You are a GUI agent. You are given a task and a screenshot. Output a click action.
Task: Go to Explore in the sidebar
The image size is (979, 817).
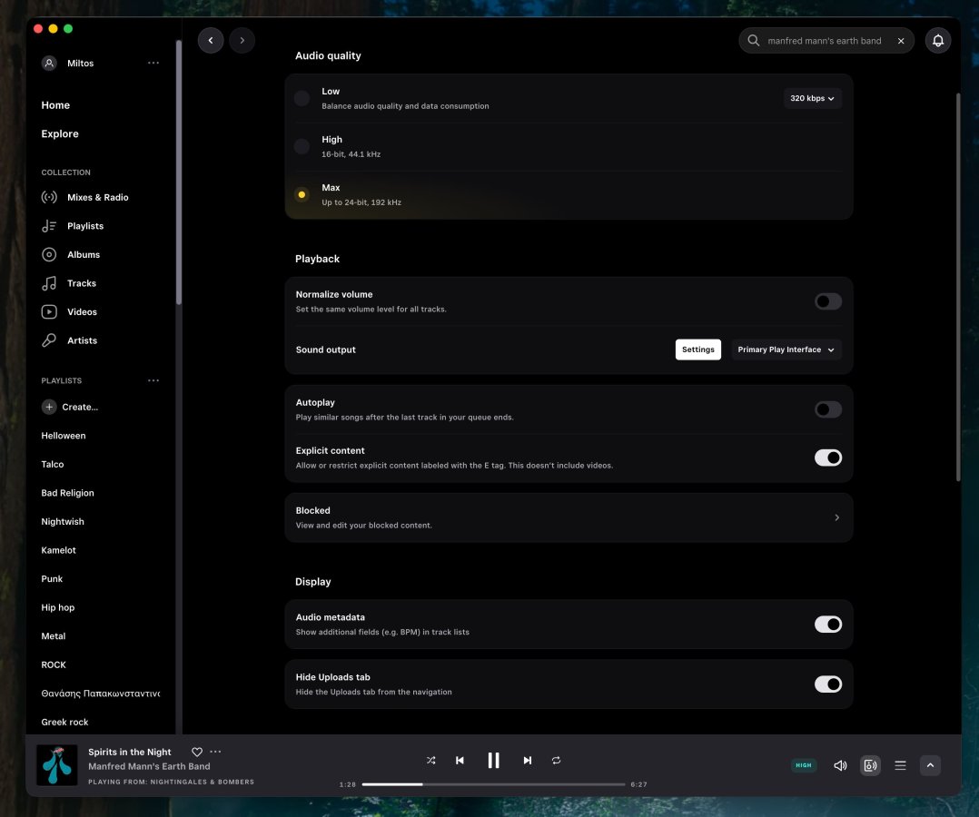(60, 134)
